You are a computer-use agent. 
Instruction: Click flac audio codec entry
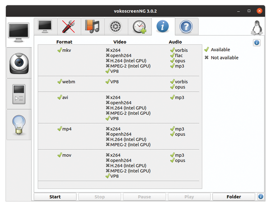(177, 55)
